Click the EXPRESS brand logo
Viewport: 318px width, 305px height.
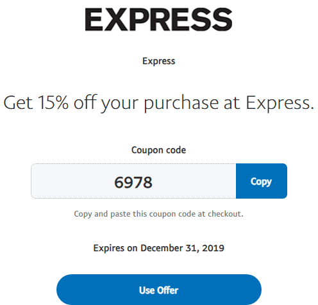(x=158, y=19)
